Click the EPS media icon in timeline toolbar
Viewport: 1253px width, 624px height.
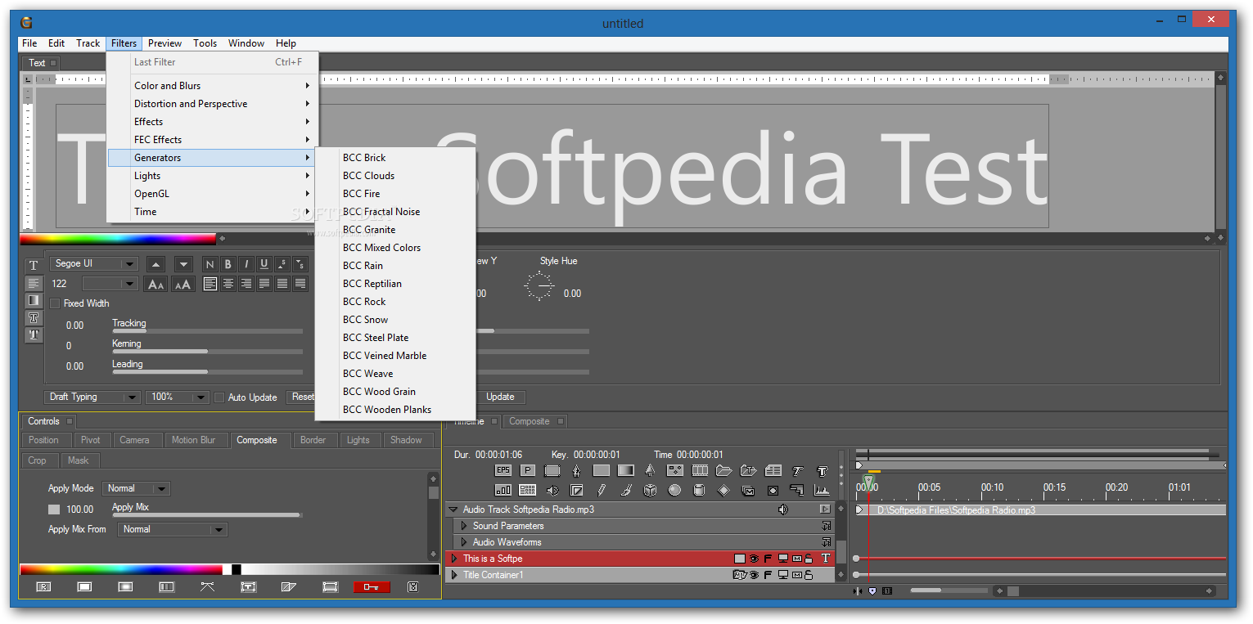pyautogui.click(x=503, y=470)
